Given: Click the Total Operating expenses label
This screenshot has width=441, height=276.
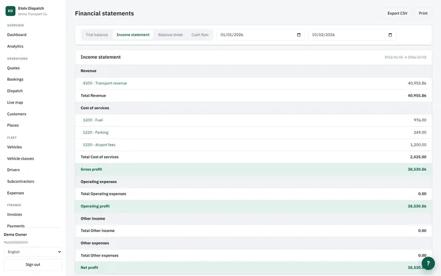Looking at the screenshot, I should [104, 193].
